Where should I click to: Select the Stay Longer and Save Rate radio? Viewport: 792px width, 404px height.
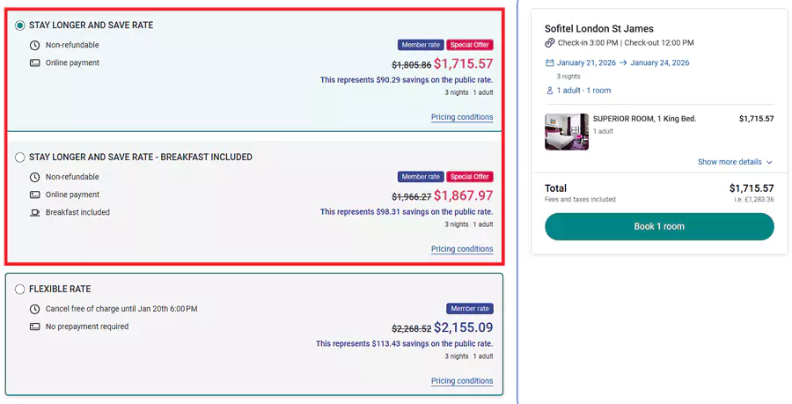pos(20,26)
